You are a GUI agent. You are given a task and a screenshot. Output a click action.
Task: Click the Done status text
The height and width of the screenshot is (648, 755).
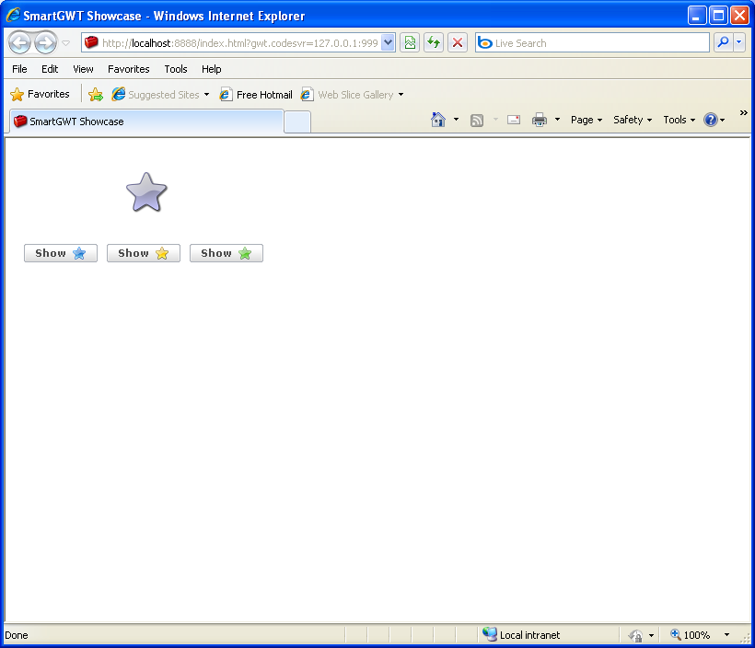tap(17, 635)
